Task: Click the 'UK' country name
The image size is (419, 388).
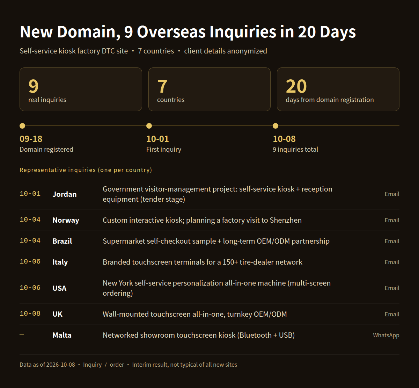Action: [x=58, y=314]
